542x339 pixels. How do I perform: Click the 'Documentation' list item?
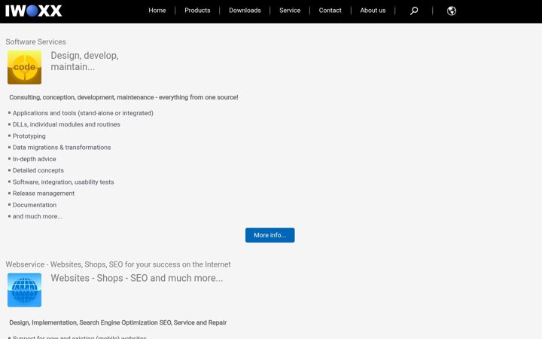click(x=35, y=205)
